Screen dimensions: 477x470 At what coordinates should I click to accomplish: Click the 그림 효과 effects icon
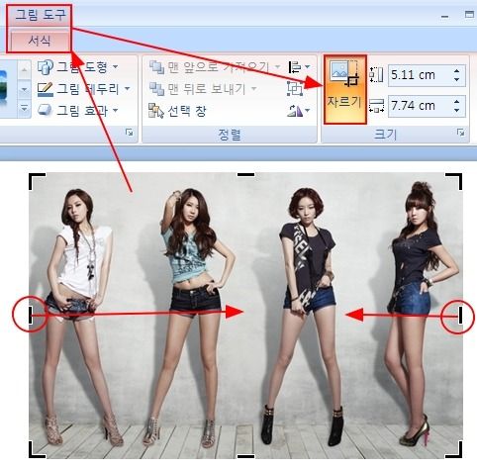[x=45, y=110]
